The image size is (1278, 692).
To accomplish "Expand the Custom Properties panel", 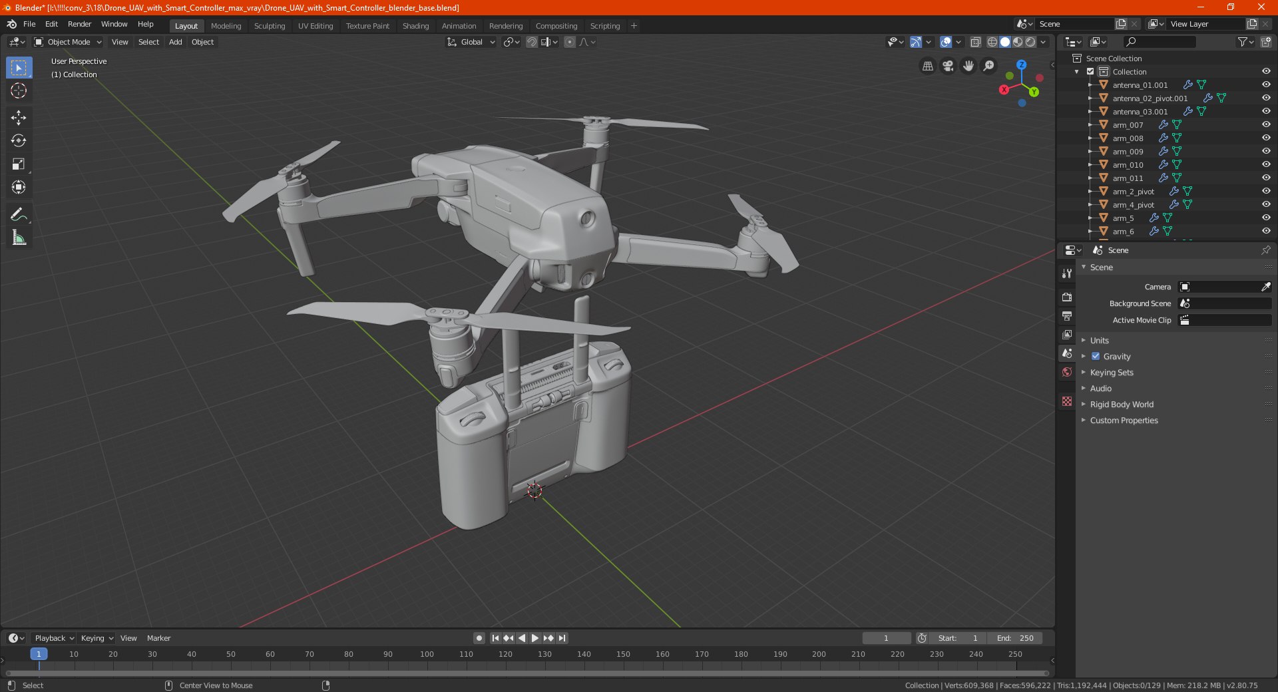I will pos(1124,420).
